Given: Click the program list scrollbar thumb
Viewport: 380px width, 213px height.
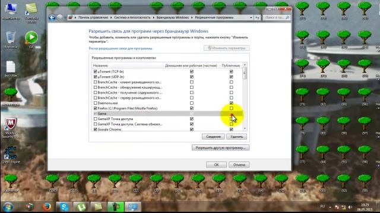Looking at the screenshot, I should 245,73.
